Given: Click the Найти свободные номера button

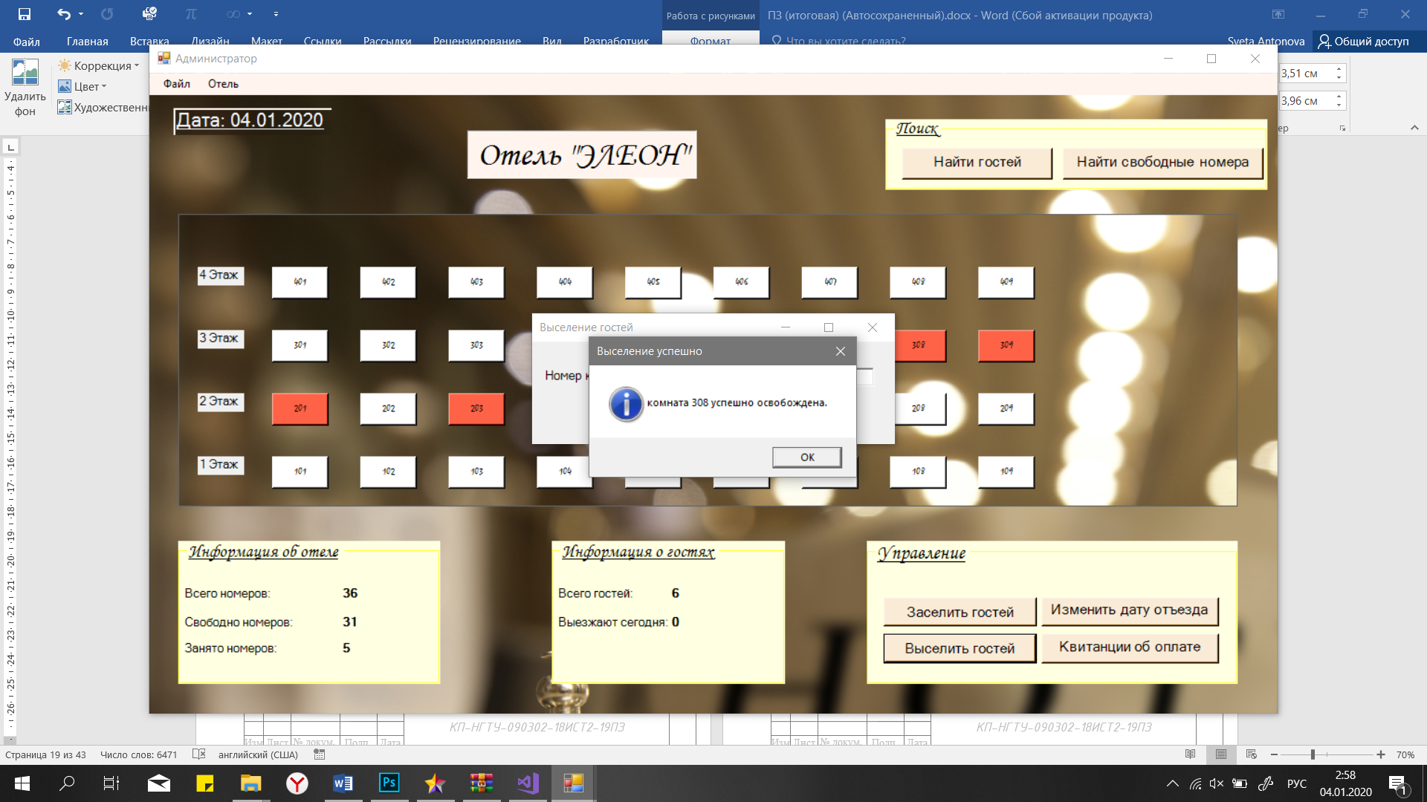Looking at the screenshot, I should click(x=1162, y=163).
